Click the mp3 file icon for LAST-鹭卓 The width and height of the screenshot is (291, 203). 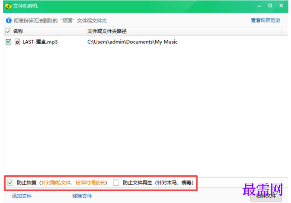[17, 42]
